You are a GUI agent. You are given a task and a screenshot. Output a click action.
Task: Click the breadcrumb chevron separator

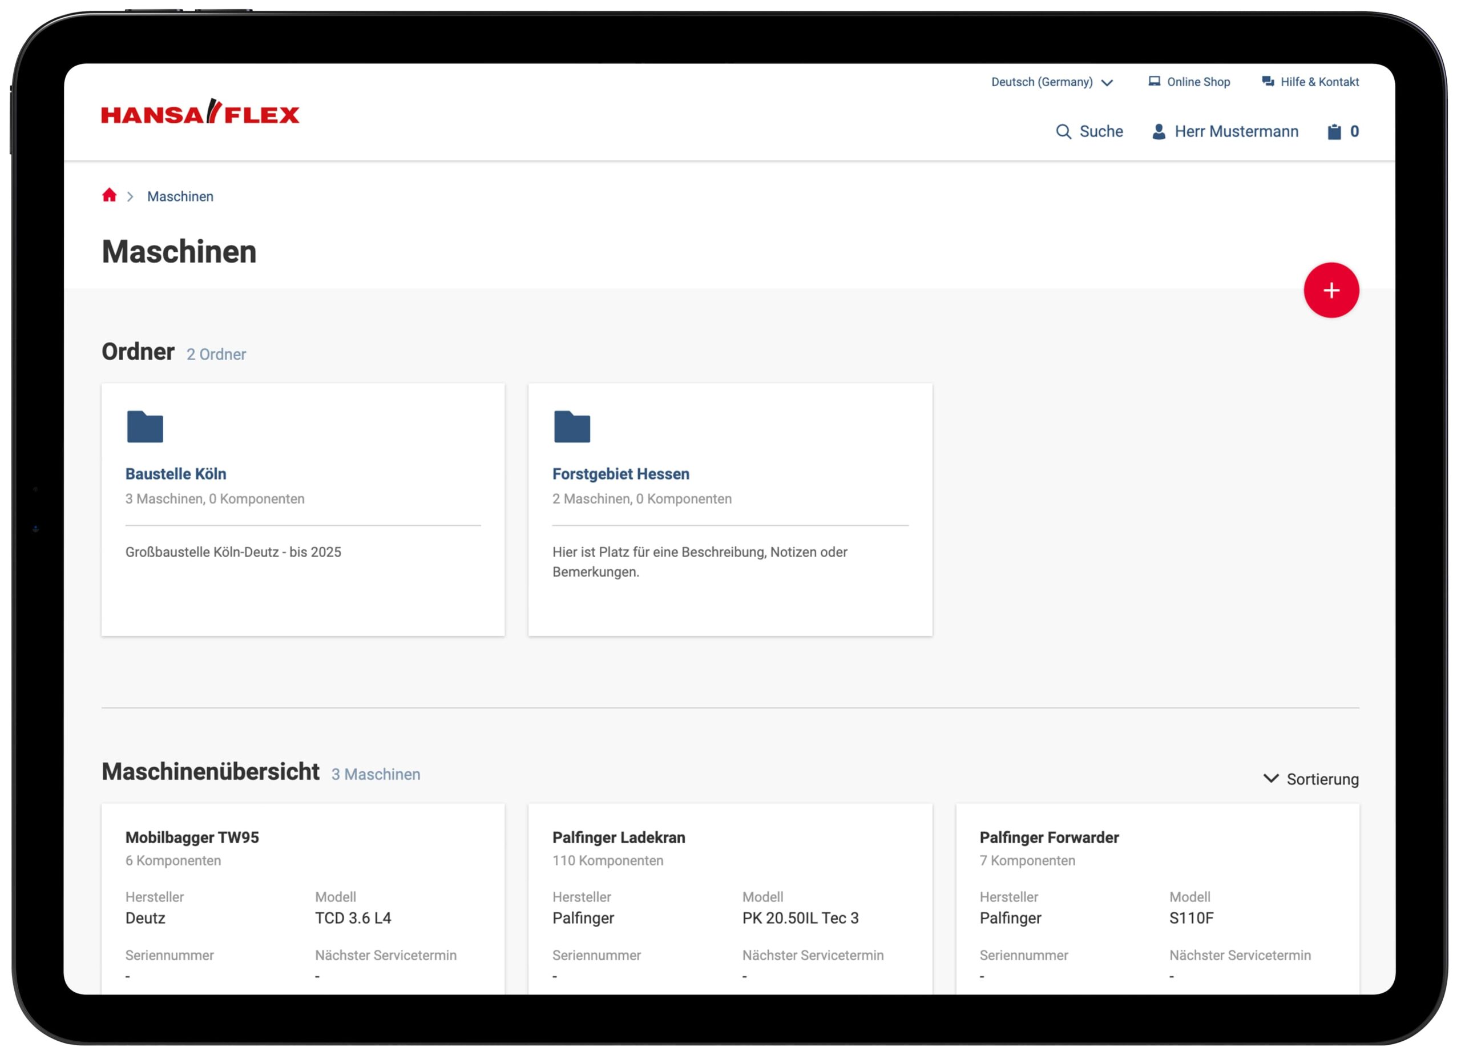(130, 196)
